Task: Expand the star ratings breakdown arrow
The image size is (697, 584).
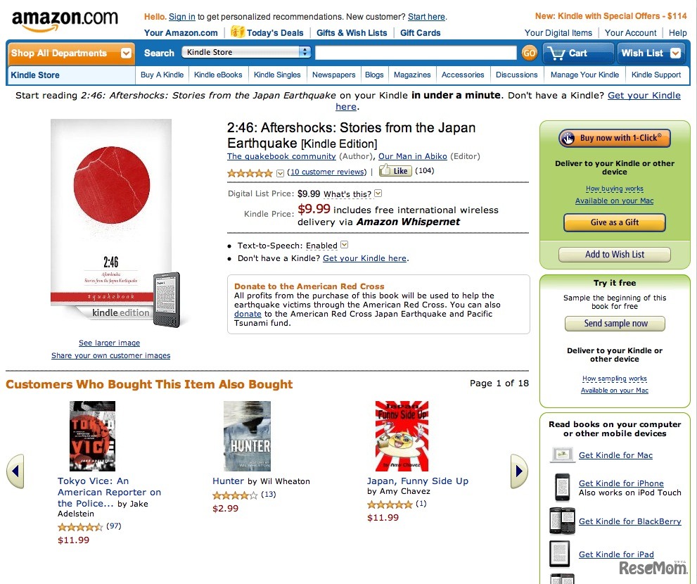Action: point(281,173)
